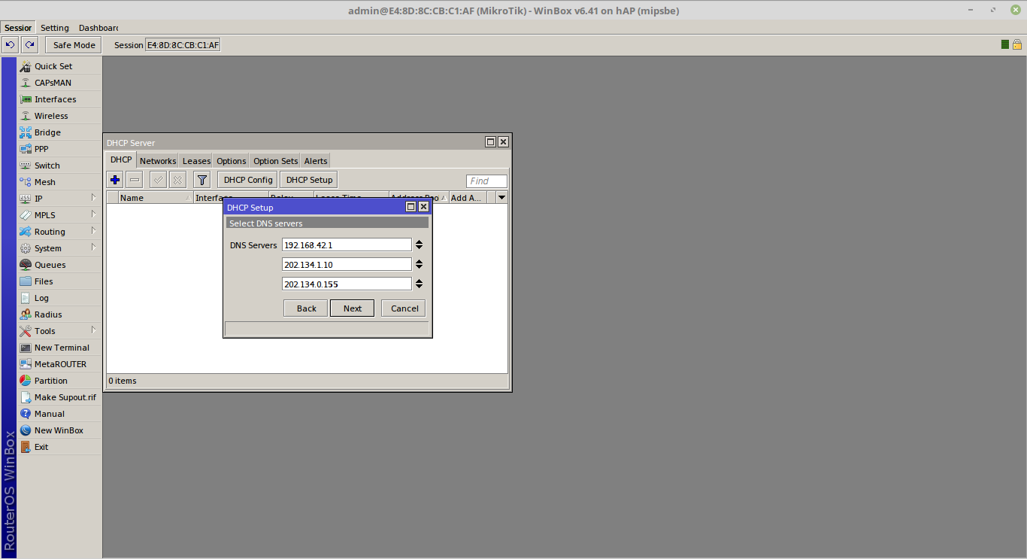Open Wireless settings
Screen dimensions: 1027x559
59,116
